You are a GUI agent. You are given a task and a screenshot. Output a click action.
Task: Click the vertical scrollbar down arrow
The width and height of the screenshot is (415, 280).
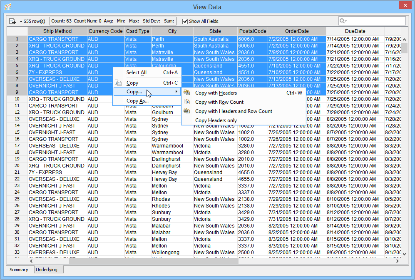[405, 254]
